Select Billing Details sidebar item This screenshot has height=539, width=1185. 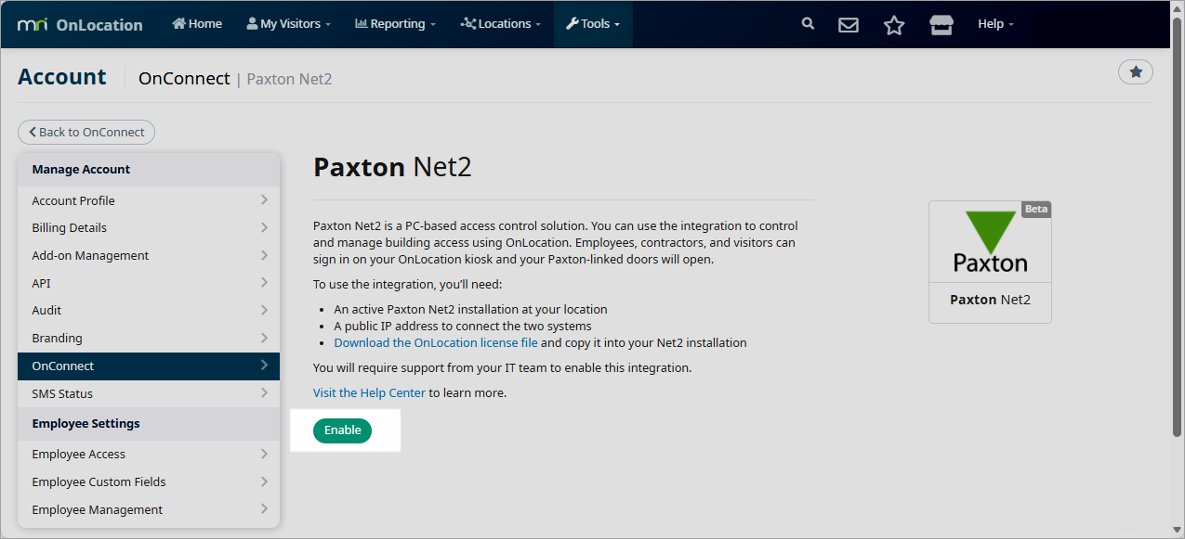pos(148,227)
